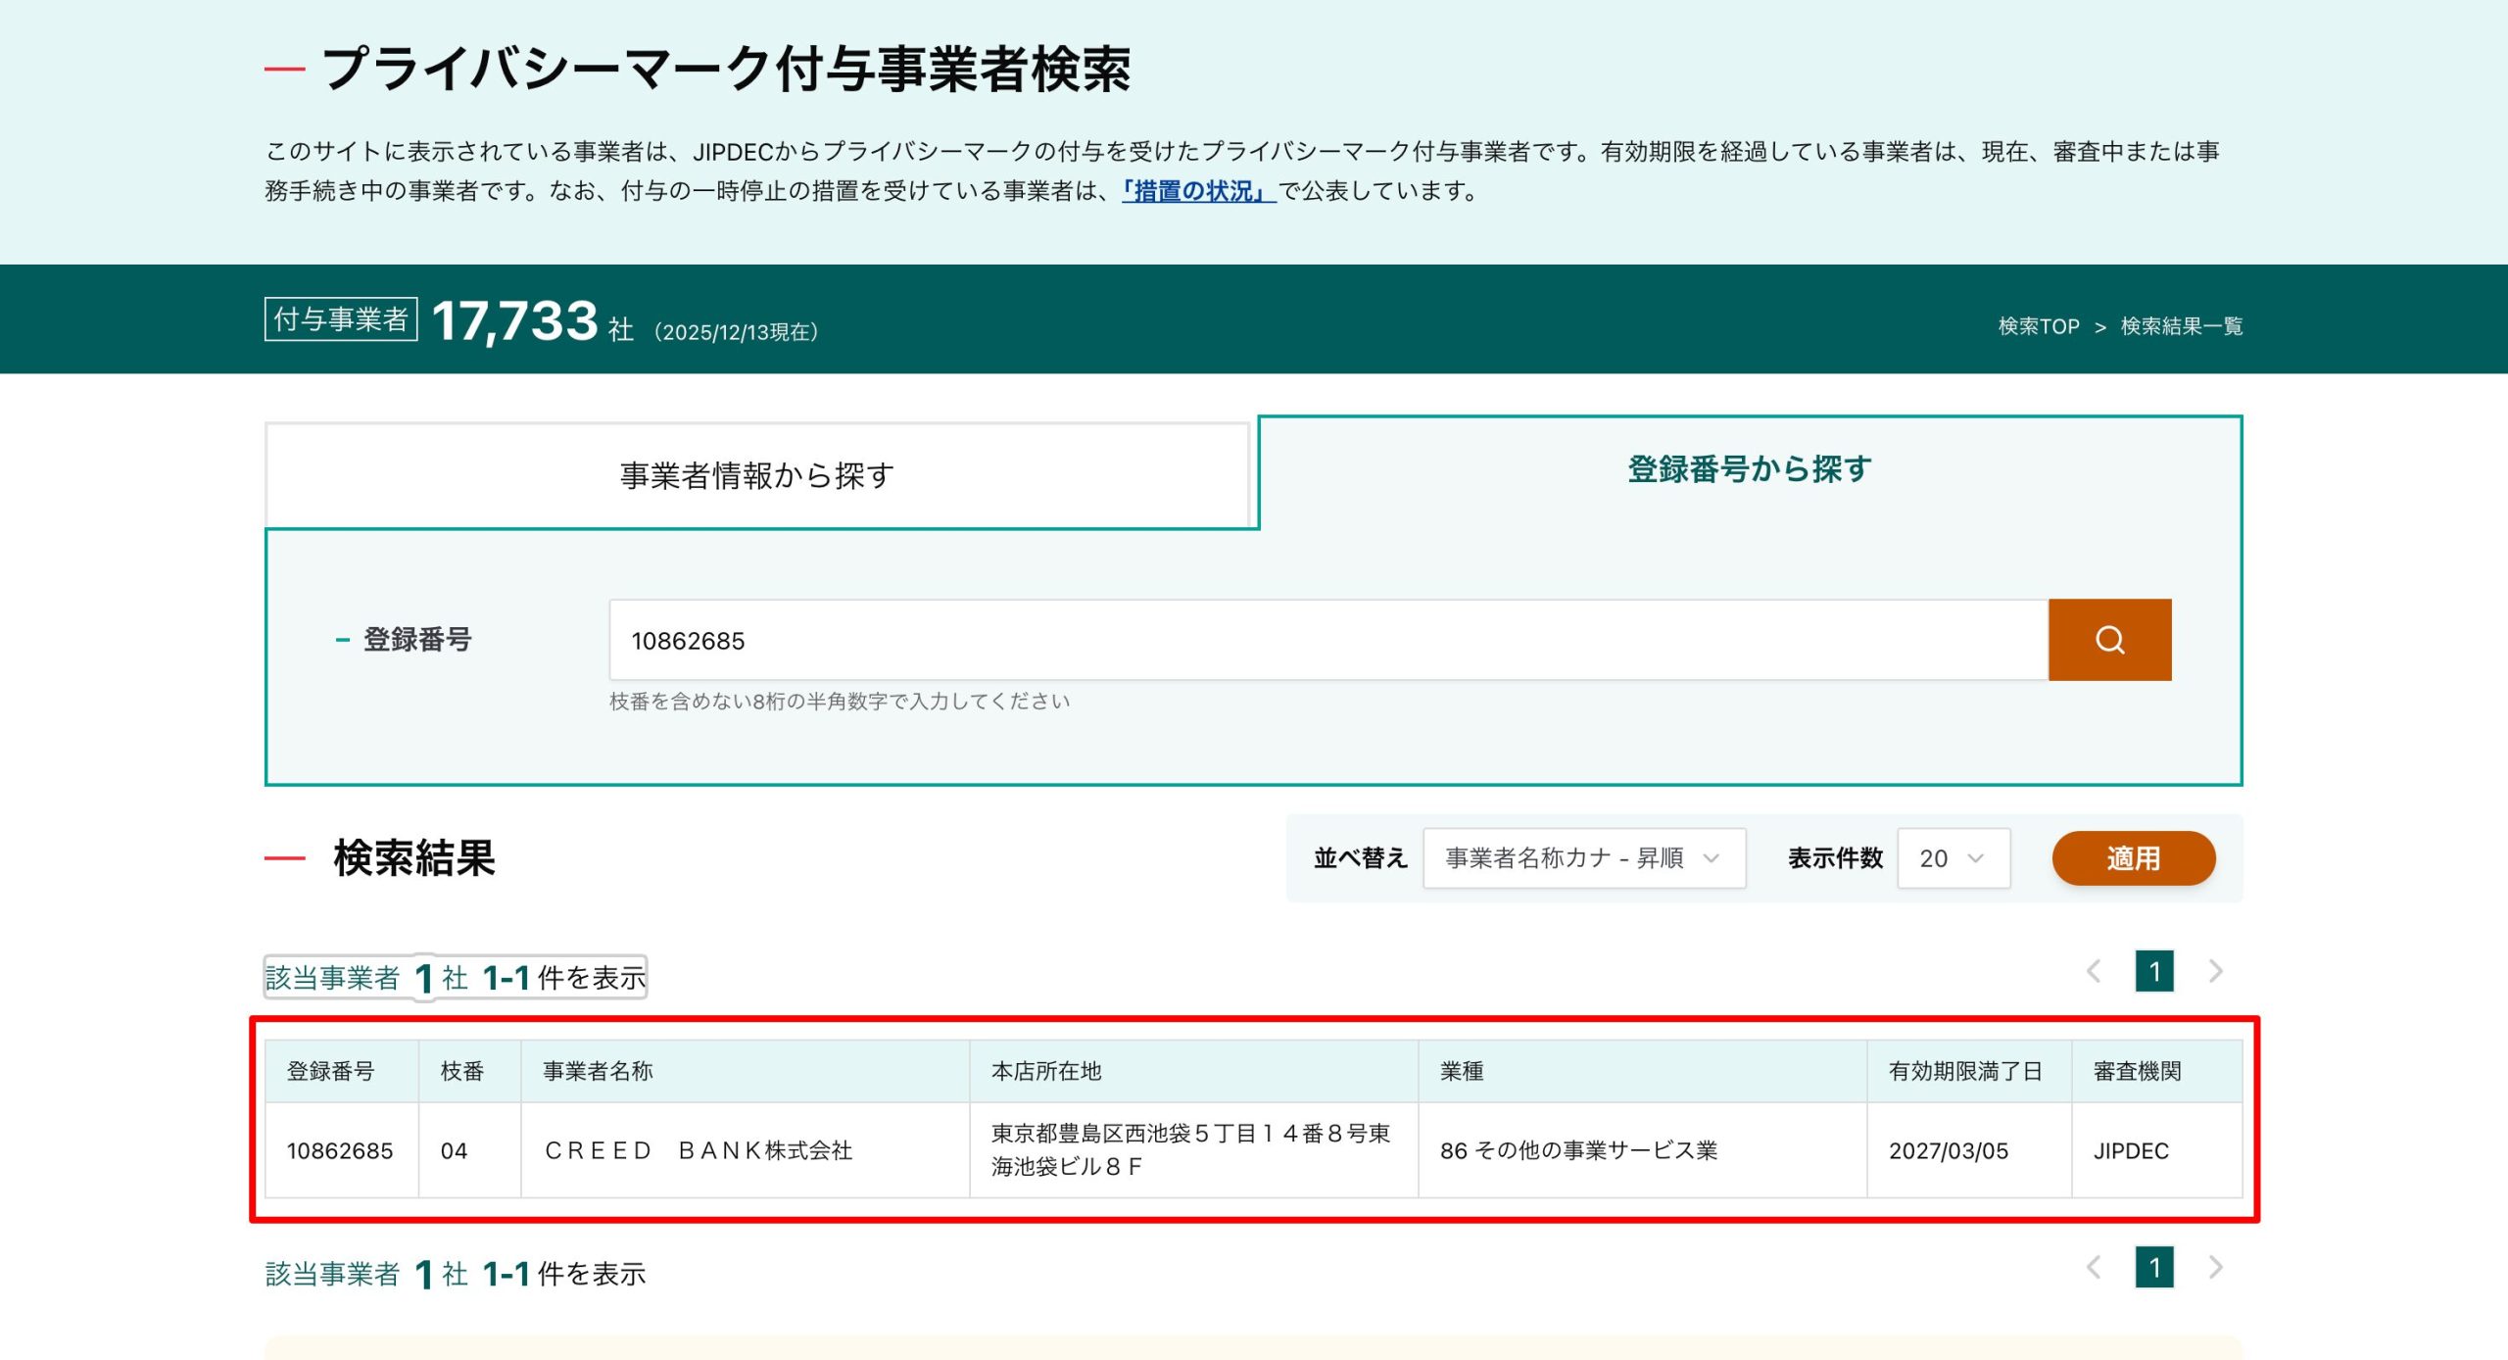Click the 枝番 column header
Viewport: 2508px width, 1360px height.
[x=470, y=1071]
